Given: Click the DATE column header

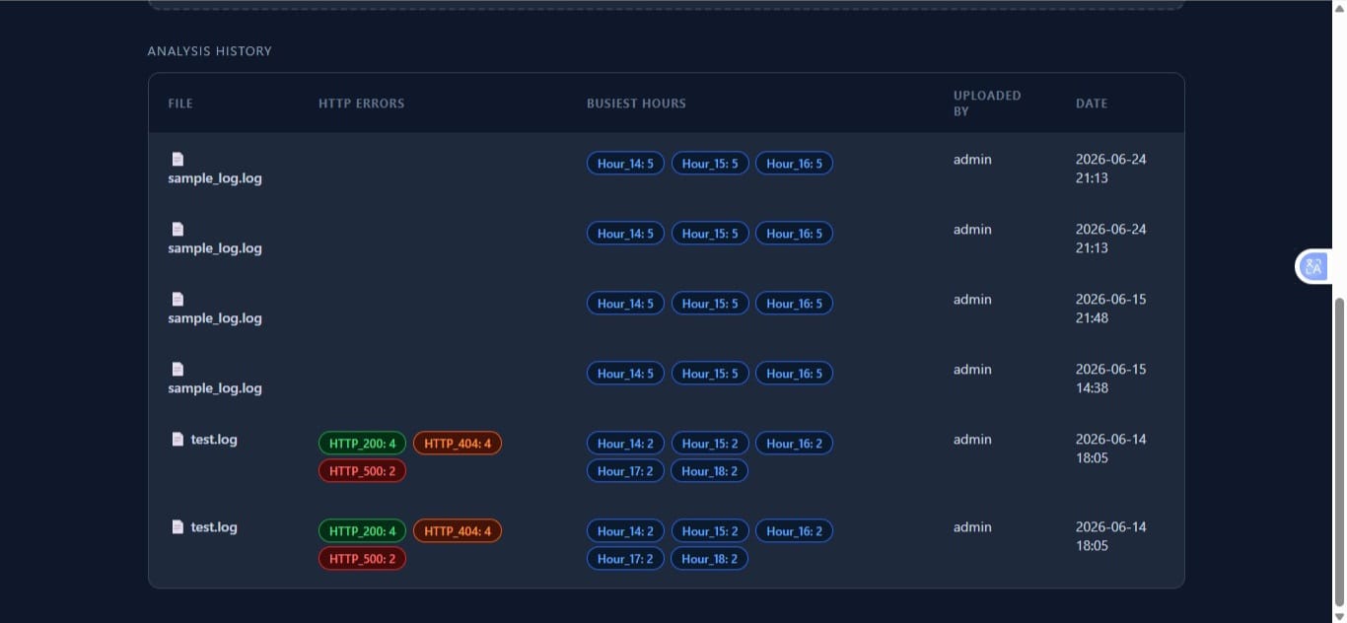Looking at the screenshot, I should (x=1092, y=104).
